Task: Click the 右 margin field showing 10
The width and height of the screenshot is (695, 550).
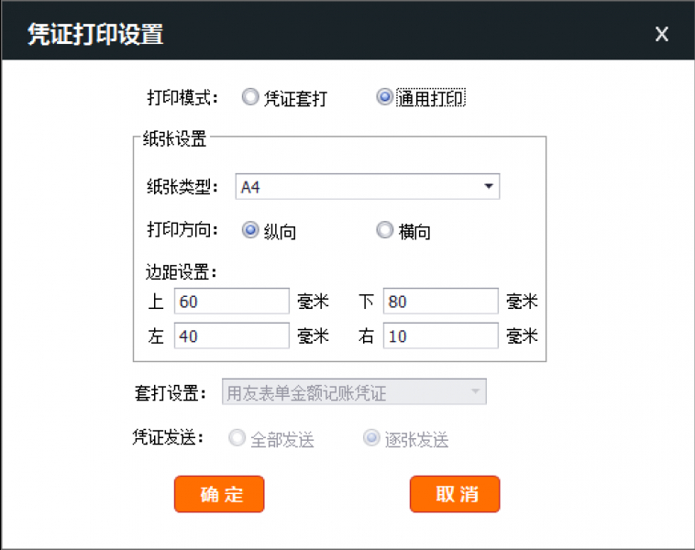Action: pyautogui.click(x=440, y=336)
